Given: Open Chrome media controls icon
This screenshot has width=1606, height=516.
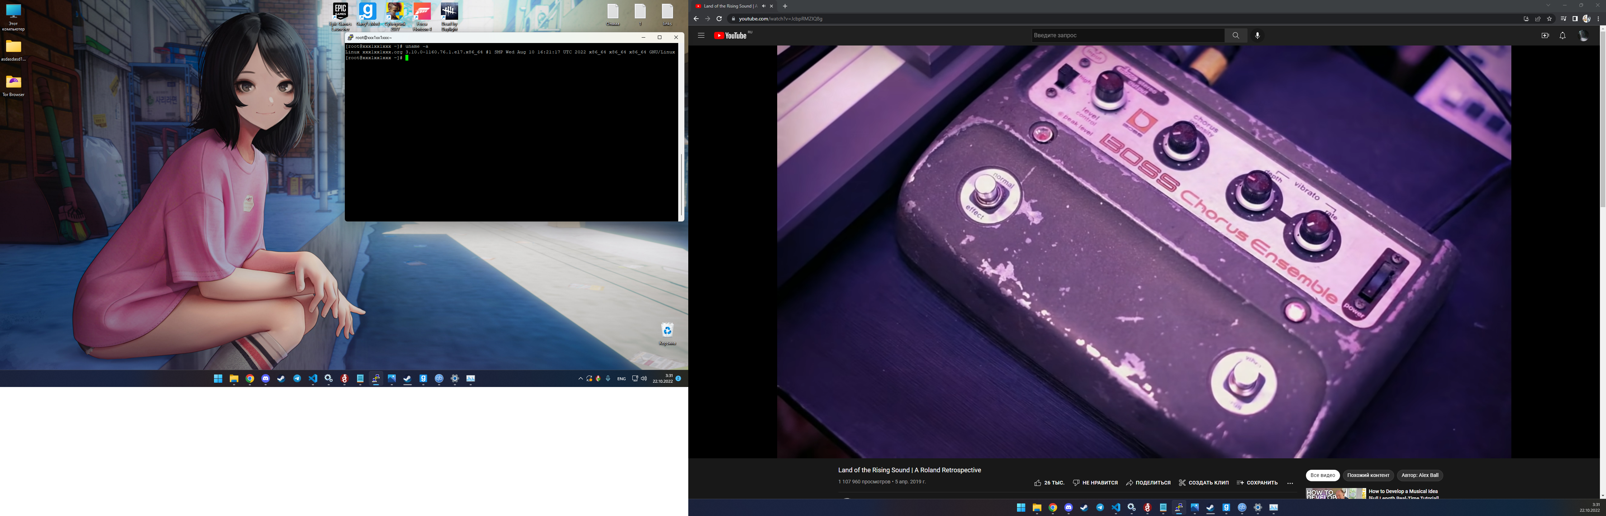Looking at the screenshot, I should (1563, 19).
